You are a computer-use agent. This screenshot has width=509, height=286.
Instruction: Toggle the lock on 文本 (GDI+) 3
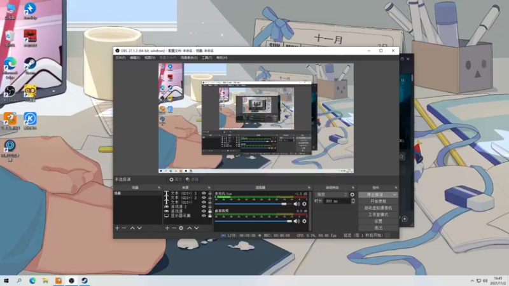tap(210, 193)
